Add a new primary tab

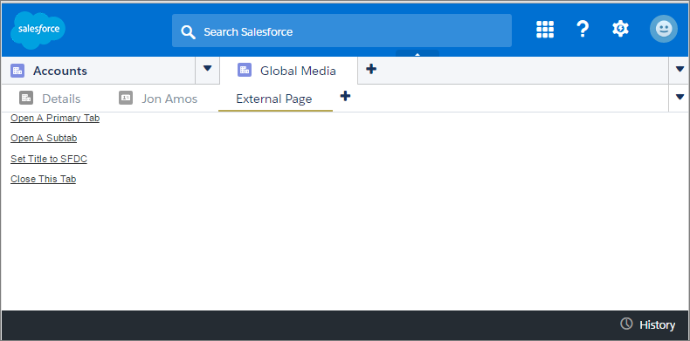point(371,69)
